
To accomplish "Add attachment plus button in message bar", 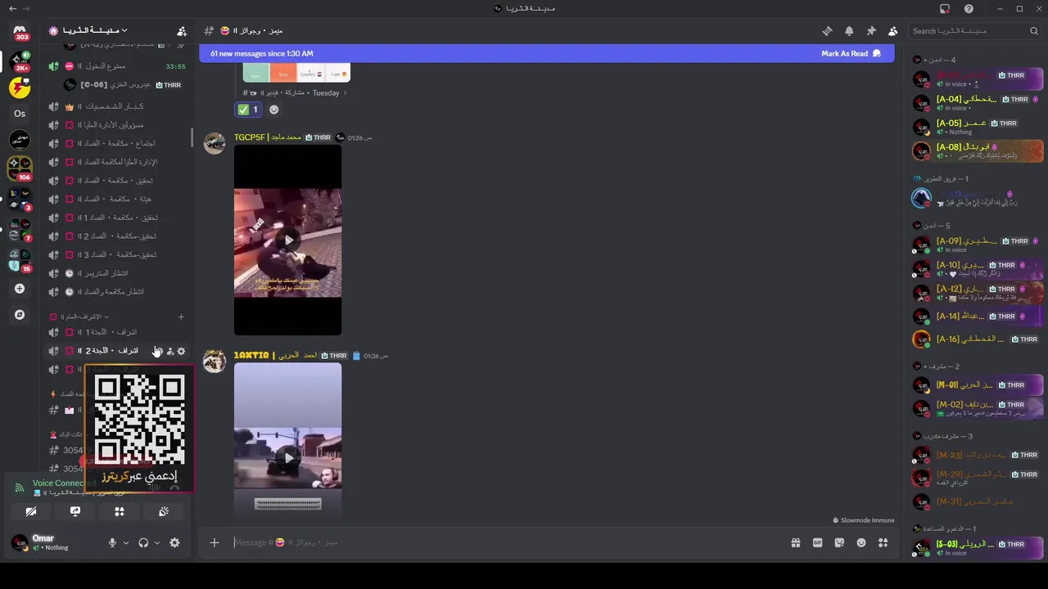I will [215, 542].
